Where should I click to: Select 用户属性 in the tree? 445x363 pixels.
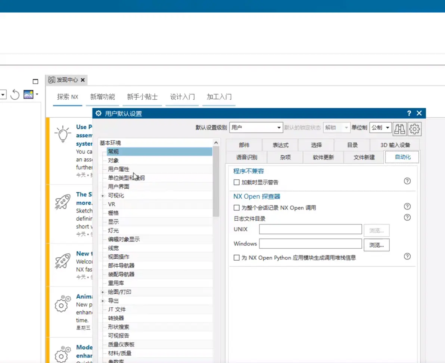pyautogui.click(x=119, y=170)
